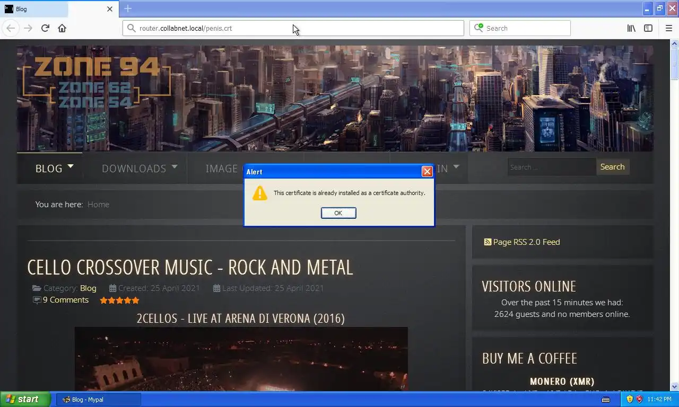Open the Cello Crossover Music article title
The width and height of the screenshot is (679, 407).
point(190,268)
